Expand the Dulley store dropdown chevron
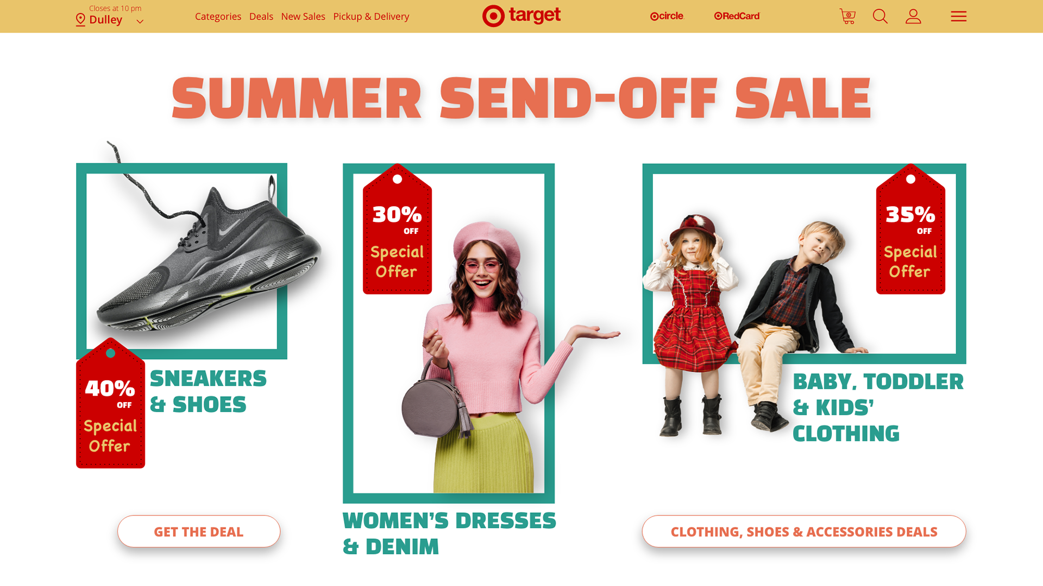Viewport: 1043px width, 586px height. (140, 22)
